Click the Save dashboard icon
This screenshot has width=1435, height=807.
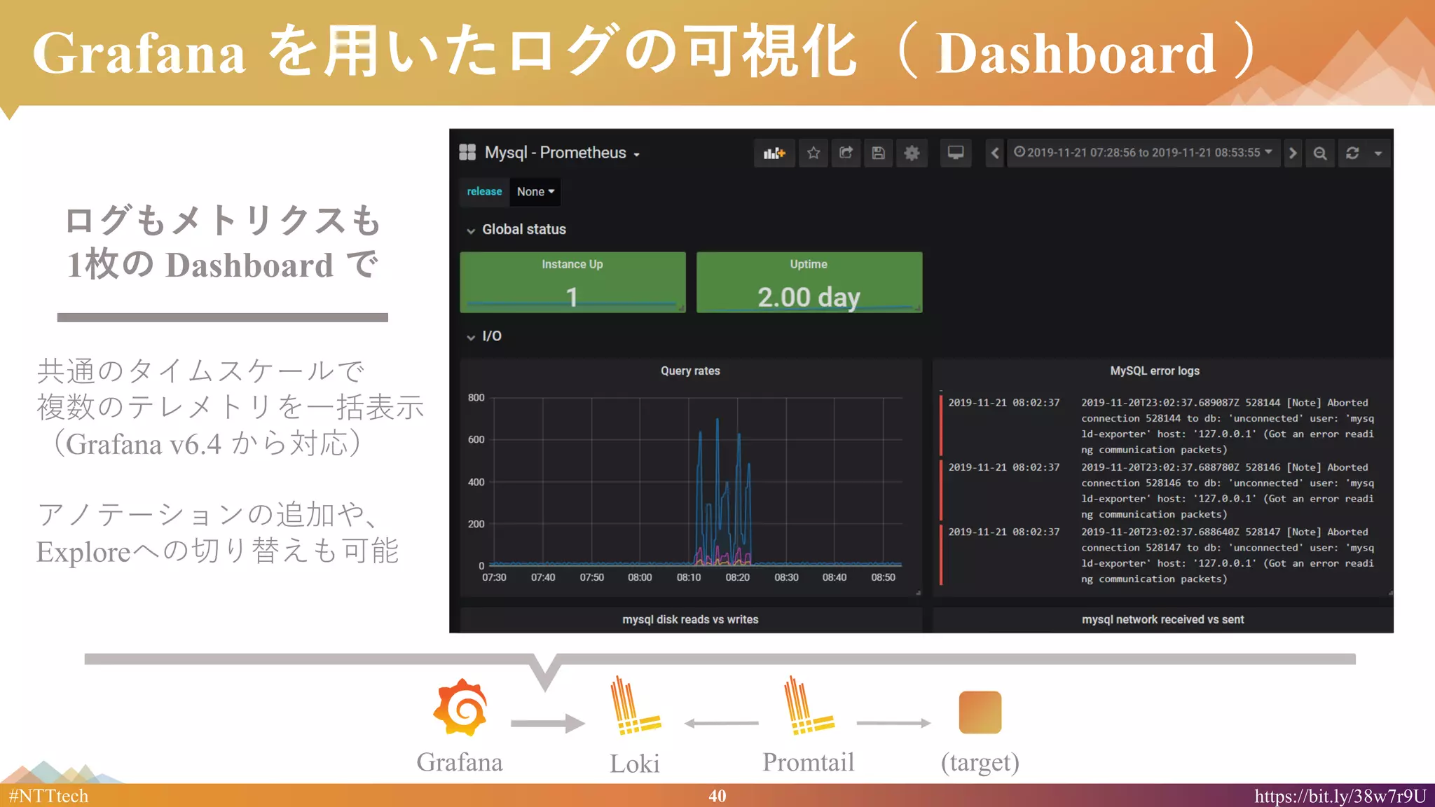[x=879, y=153]
